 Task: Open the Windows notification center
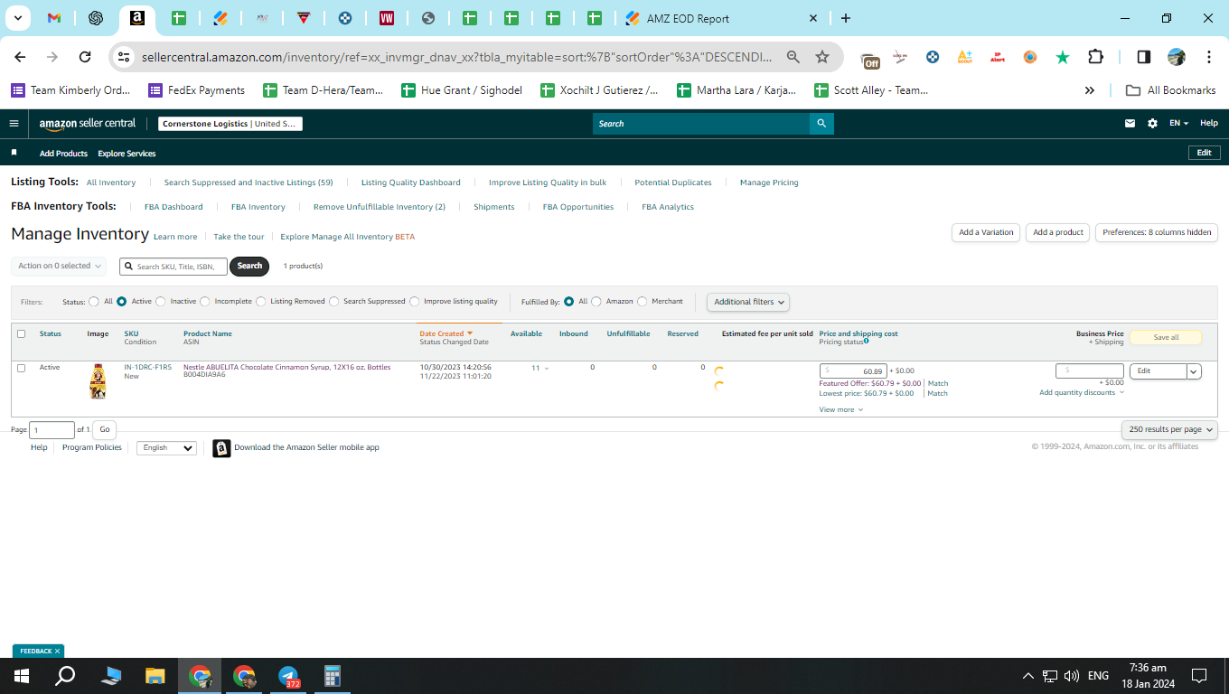[1199, 676]
